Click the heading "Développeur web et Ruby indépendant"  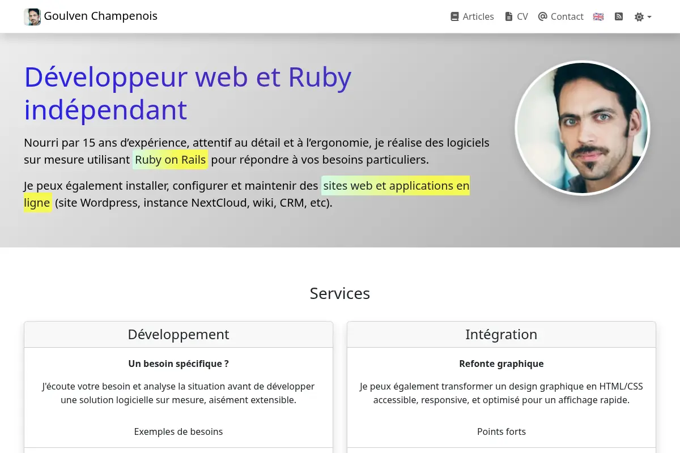[188, 93]
